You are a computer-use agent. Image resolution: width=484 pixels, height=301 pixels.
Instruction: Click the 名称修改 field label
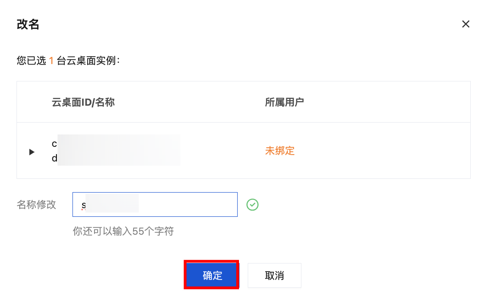(x=36, y=204)
